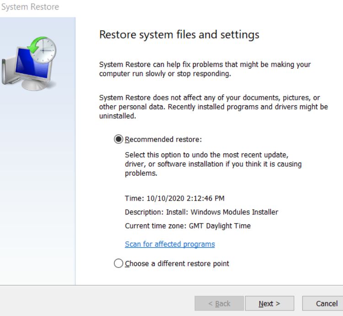Click the paragraph beginning System Restore does not affect
This screenshot has height=316, width=343.
(214, 107)
